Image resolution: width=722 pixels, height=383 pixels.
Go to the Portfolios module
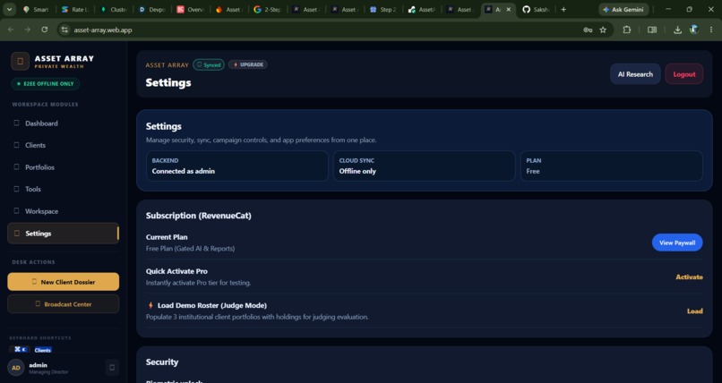(63, 167)
